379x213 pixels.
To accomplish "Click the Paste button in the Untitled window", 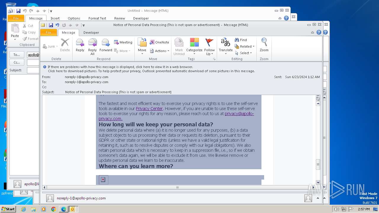I will point(15,32).
